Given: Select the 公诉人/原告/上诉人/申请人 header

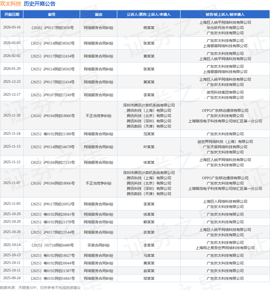Looking at the screenshot, I should pyautogui.click(x=149, y=14).
